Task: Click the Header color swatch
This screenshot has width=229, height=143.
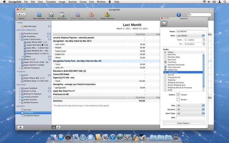Action: [178, 95]
